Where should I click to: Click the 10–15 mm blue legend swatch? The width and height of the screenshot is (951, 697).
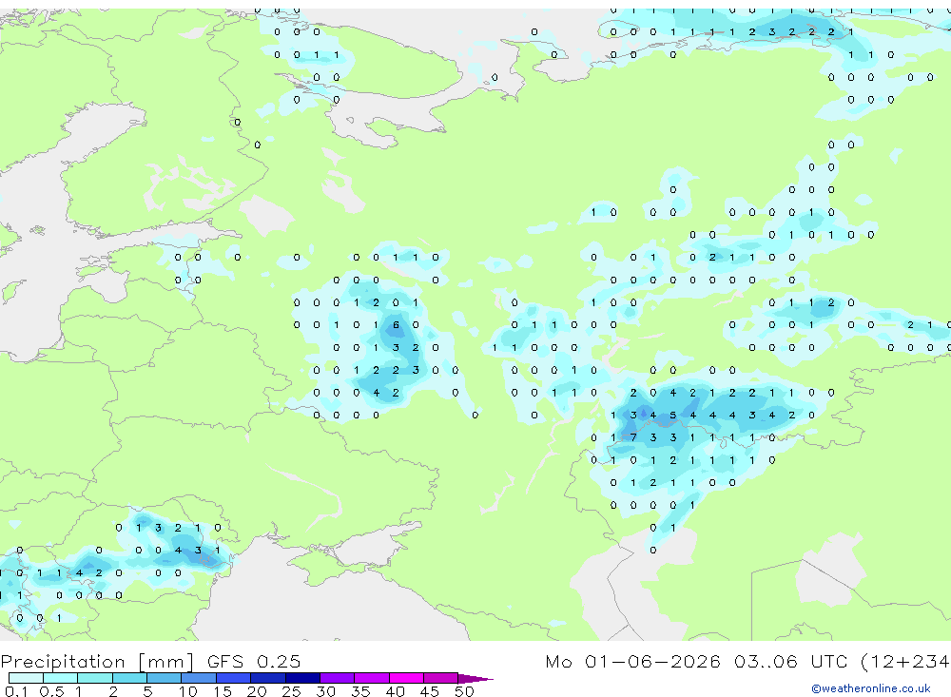[x=199, y=678]
